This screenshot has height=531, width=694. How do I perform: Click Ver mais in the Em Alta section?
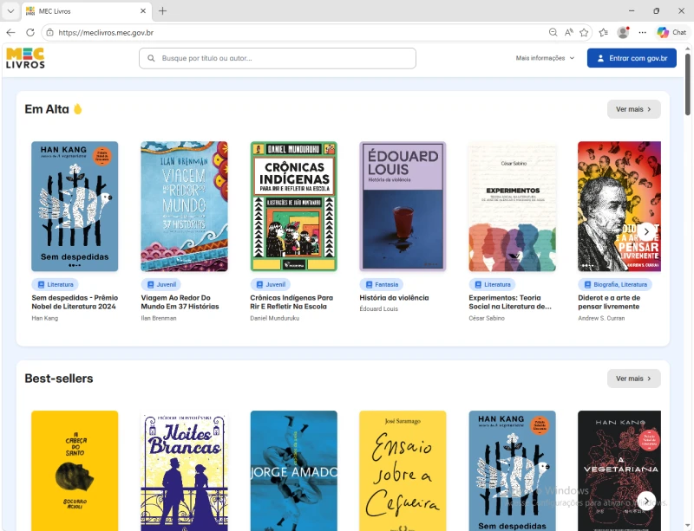(633, 109)
